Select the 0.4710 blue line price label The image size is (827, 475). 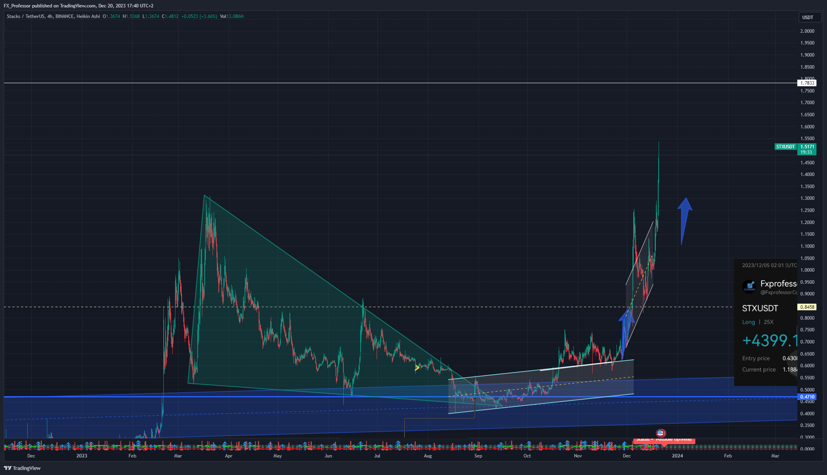(807, 397)
